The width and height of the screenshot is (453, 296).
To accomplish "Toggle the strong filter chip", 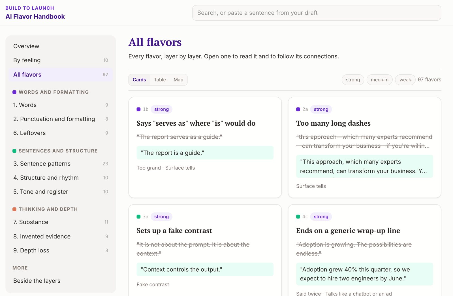I will click(353, 80).
